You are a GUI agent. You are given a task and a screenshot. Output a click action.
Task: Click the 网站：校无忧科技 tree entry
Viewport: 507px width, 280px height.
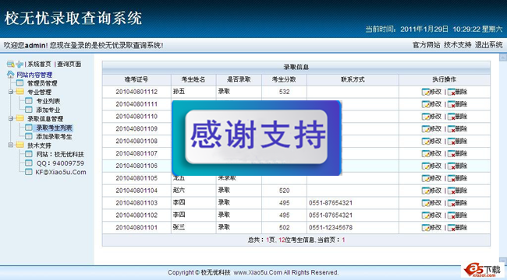tap(60, 155)
